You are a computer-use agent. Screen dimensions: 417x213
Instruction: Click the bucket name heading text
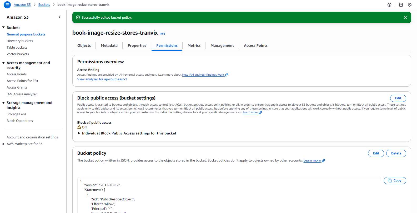pyautogui.click(x=115, y=33)
